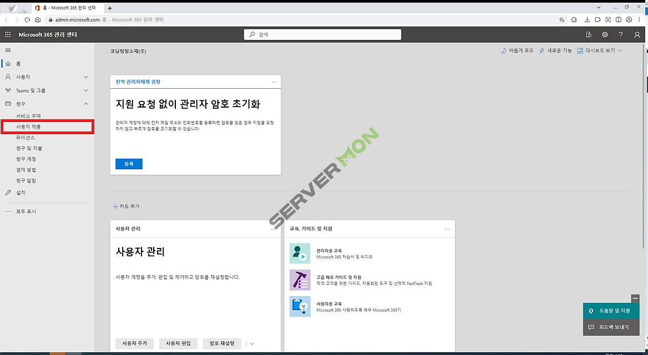Click the 암호 재설정 button
This screenshot has width=648, height=355.
(222, 343)
